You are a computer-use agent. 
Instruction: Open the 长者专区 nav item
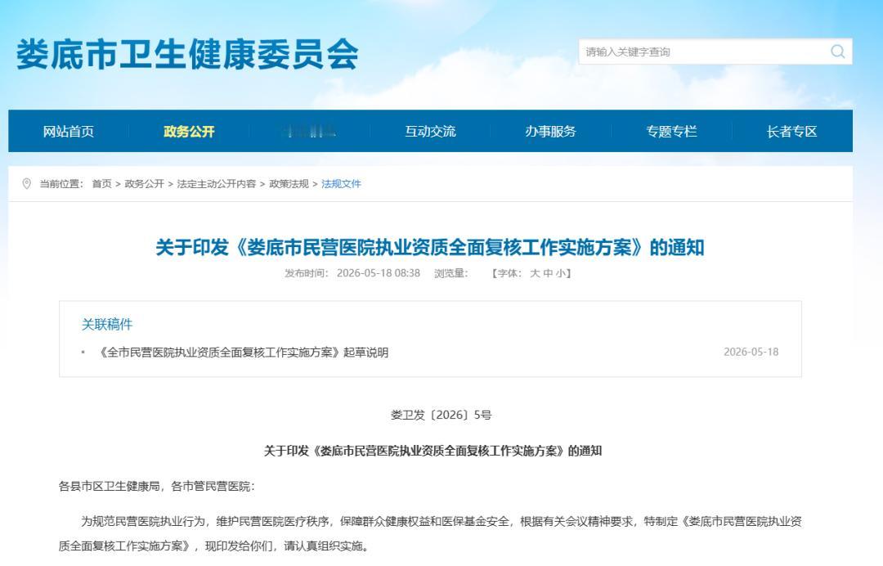pos(791,131)
